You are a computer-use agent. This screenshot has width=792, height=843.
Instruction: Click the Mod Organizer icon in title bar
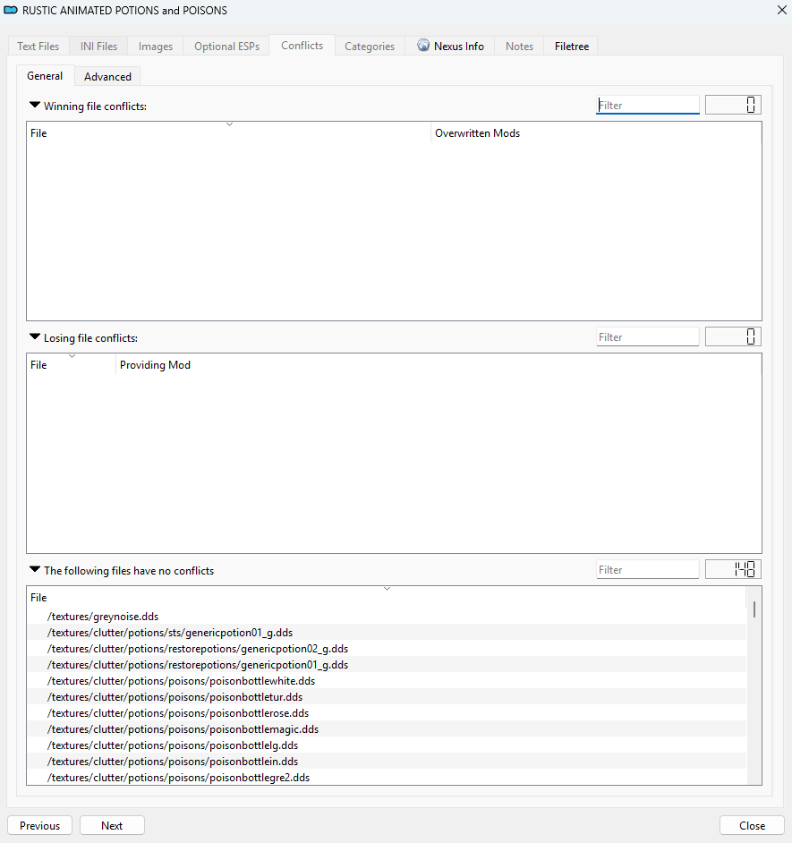point(12,11)
